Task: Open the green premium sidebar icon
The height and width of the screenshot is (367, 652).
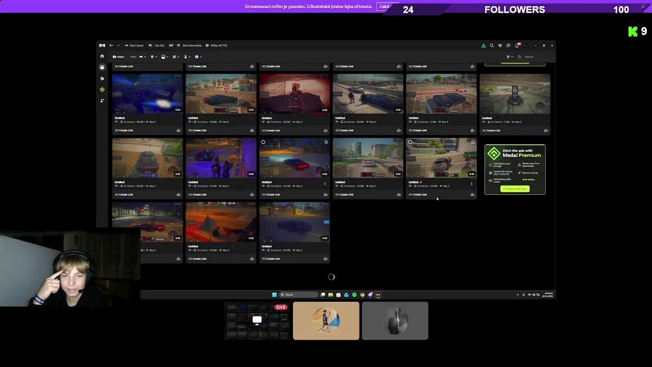Action: (102, 89)
